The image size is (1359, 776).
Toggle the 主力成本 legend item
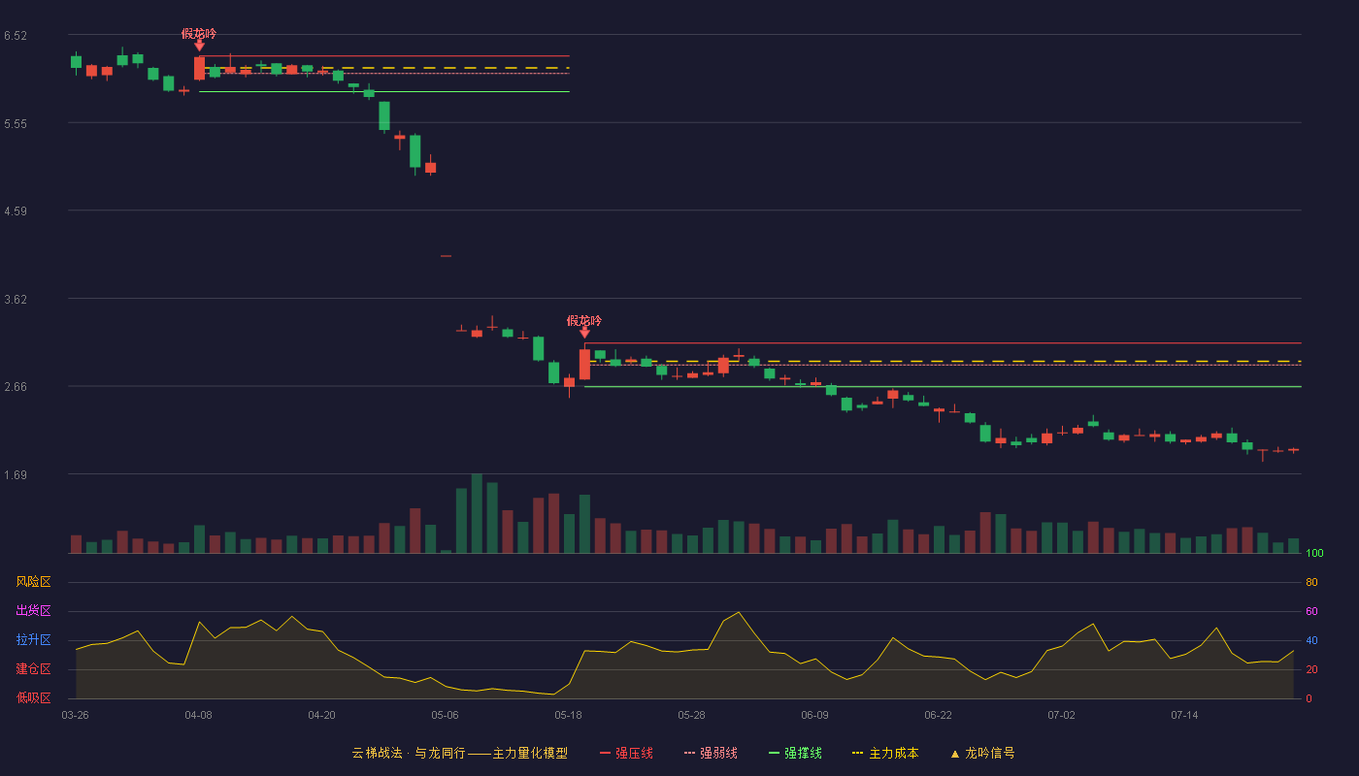(885, 753)
